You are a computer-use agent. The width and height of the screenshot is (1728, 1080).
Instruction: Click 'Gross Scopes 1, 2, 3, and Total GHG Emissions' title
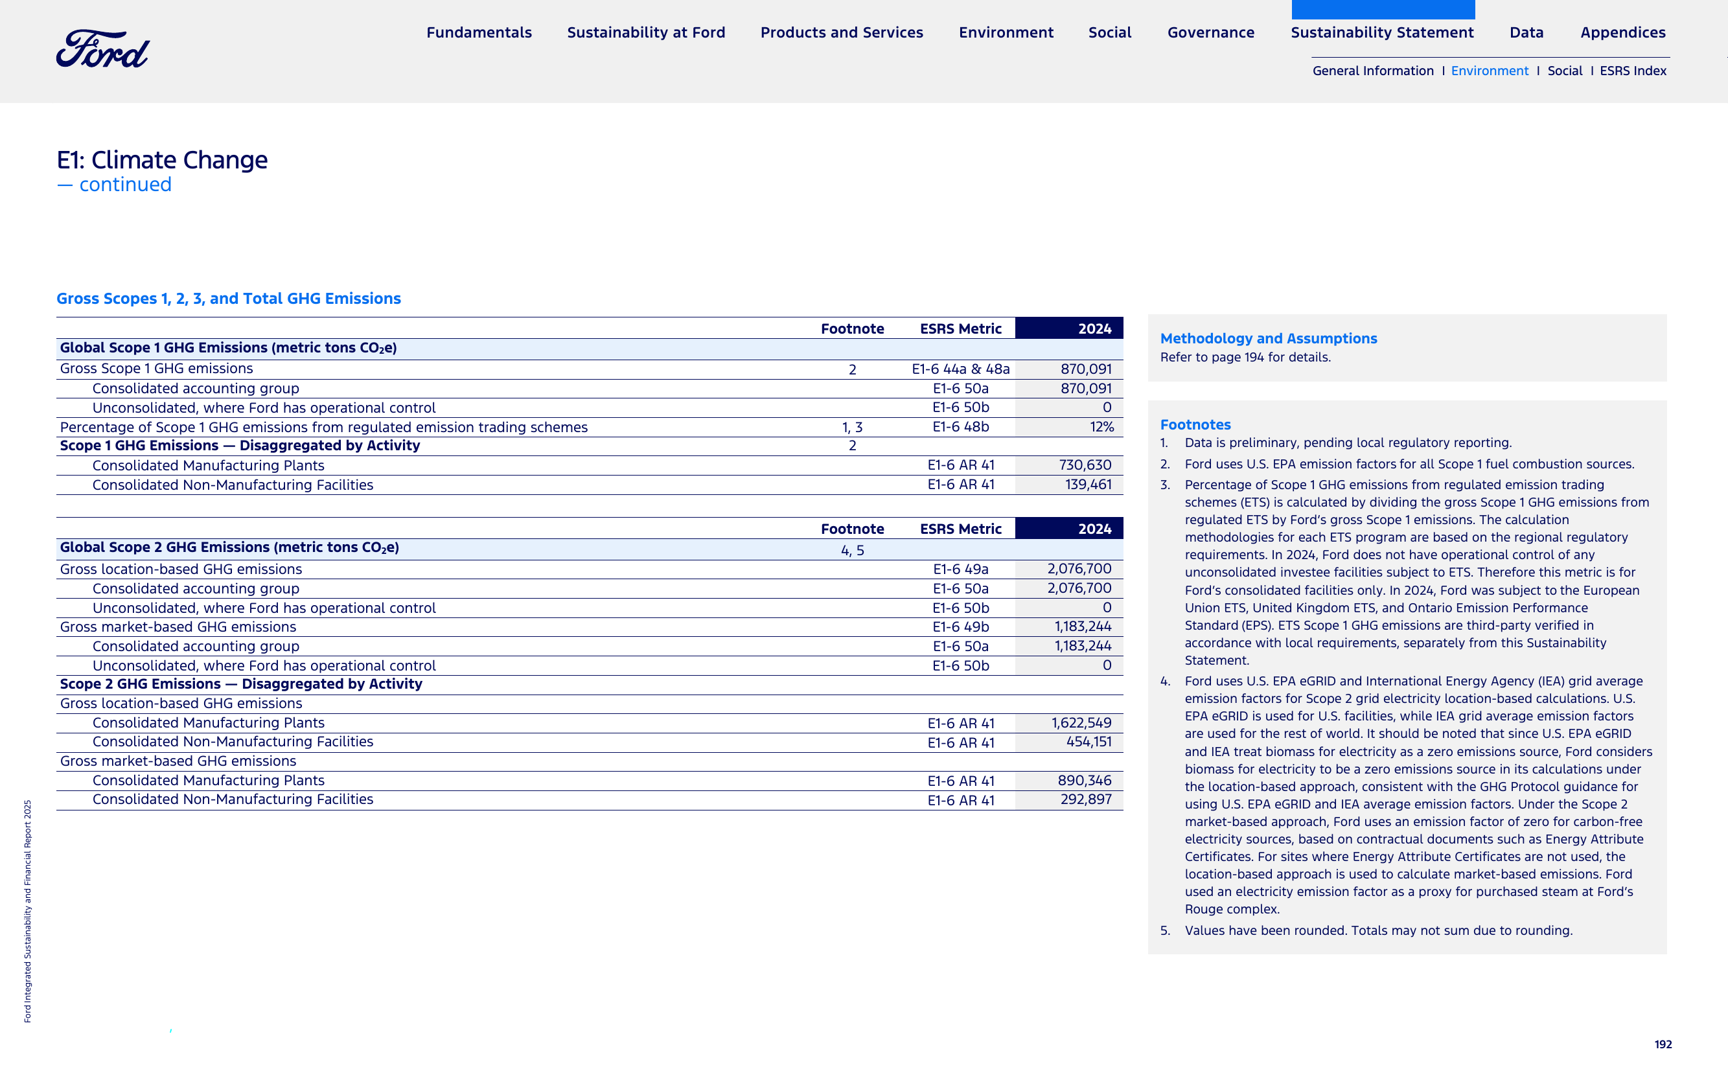tap(229, 299)
